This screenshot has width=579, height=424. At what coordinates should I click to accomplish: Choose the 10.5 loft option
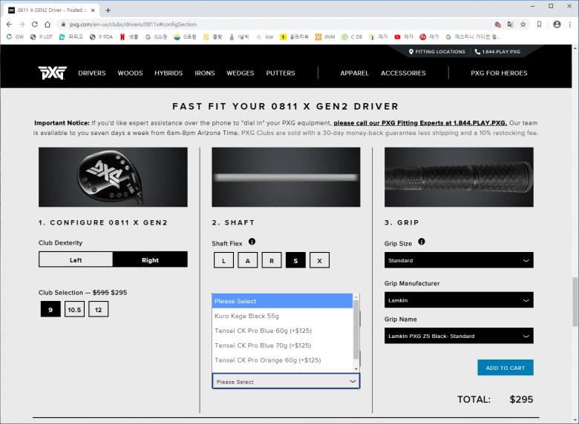pos(74,310)
